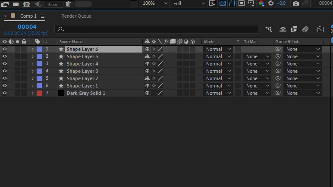Enable motion blur for composition
The width and height of the screenshot is (333, 187).
point(305,29)
